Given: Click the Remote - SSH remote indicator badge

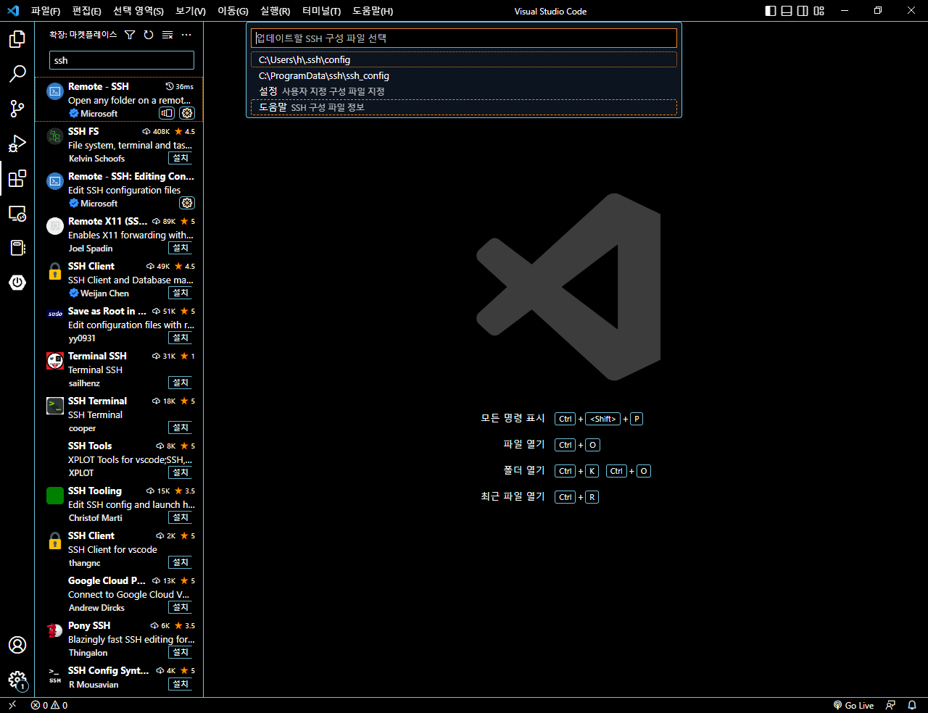Looking at the screenshot, I should click(167, 113).
